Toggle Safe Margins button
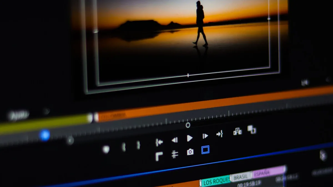 205,150
